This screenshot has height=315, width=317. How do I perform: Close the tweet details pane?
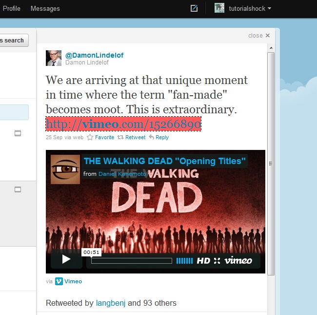coord(259,36)
